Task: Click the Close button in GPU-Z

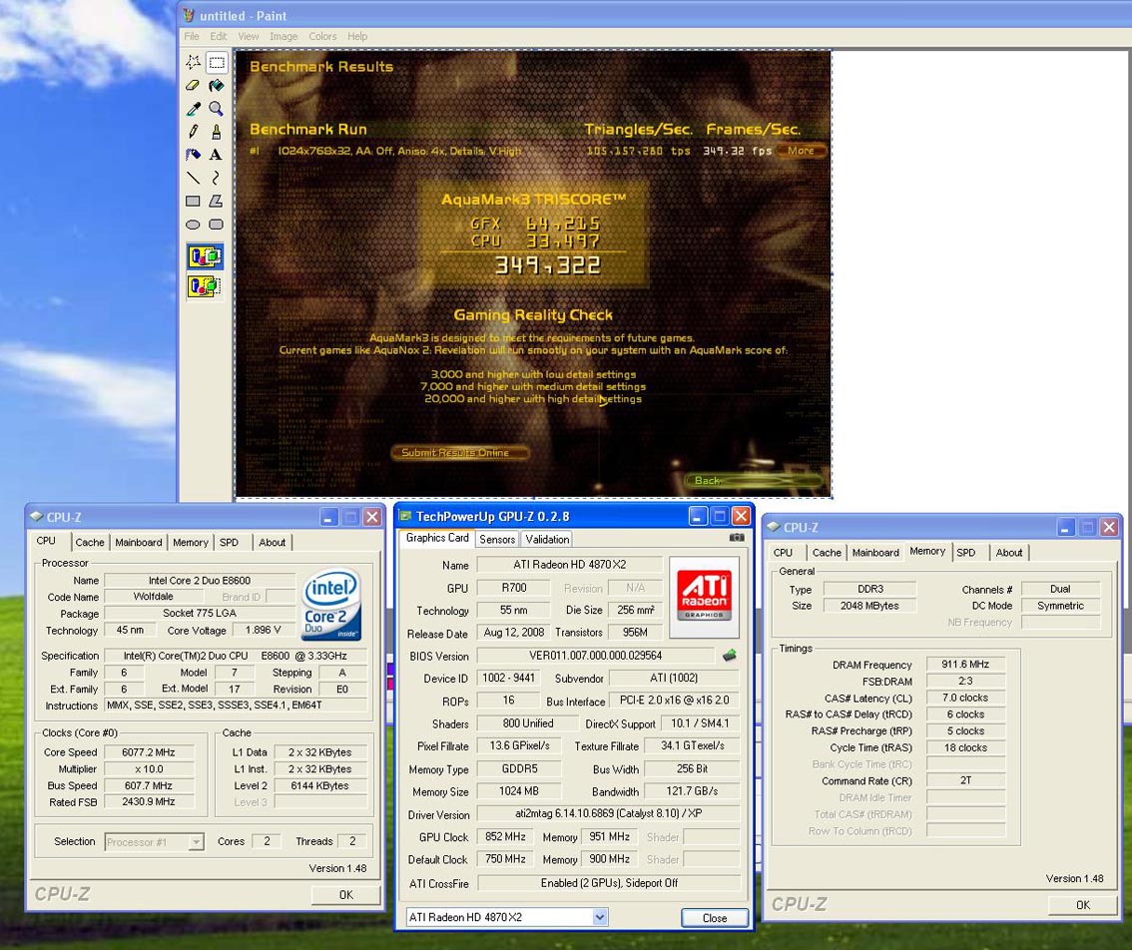Action: click(715, 917)
